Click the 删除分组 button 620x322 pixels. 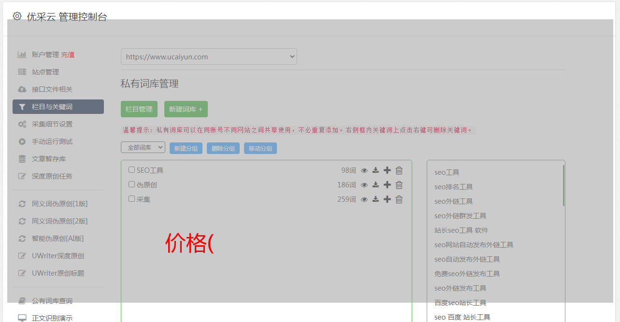223,148
